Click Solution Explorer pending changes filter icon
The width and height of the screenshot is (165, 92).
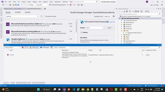(130, 11)
